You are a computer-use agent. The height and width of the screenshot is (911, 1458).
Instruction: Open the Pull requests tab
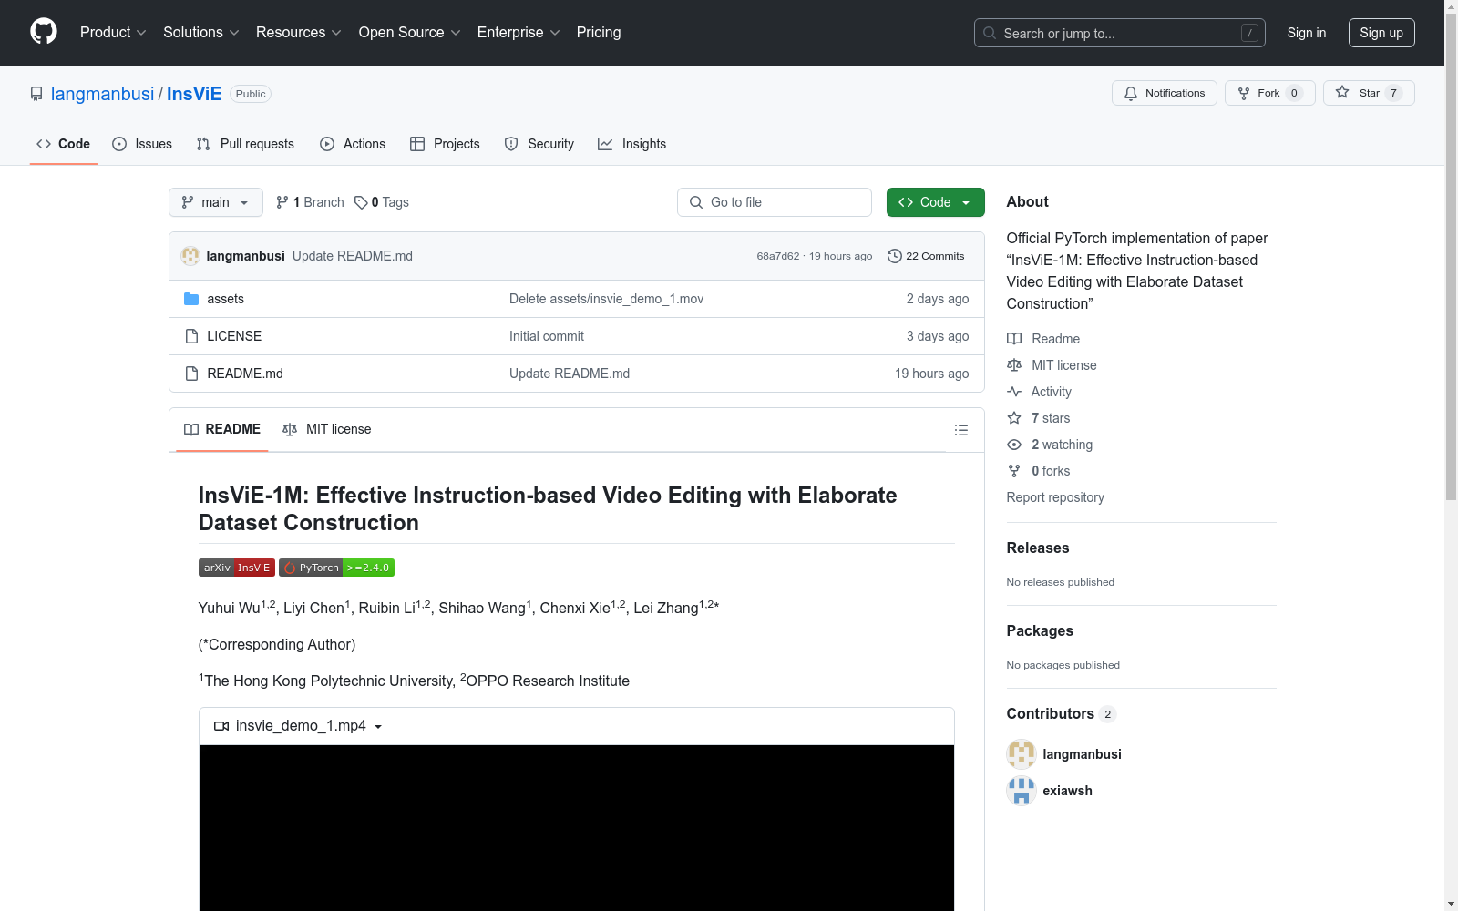[245, 144]
